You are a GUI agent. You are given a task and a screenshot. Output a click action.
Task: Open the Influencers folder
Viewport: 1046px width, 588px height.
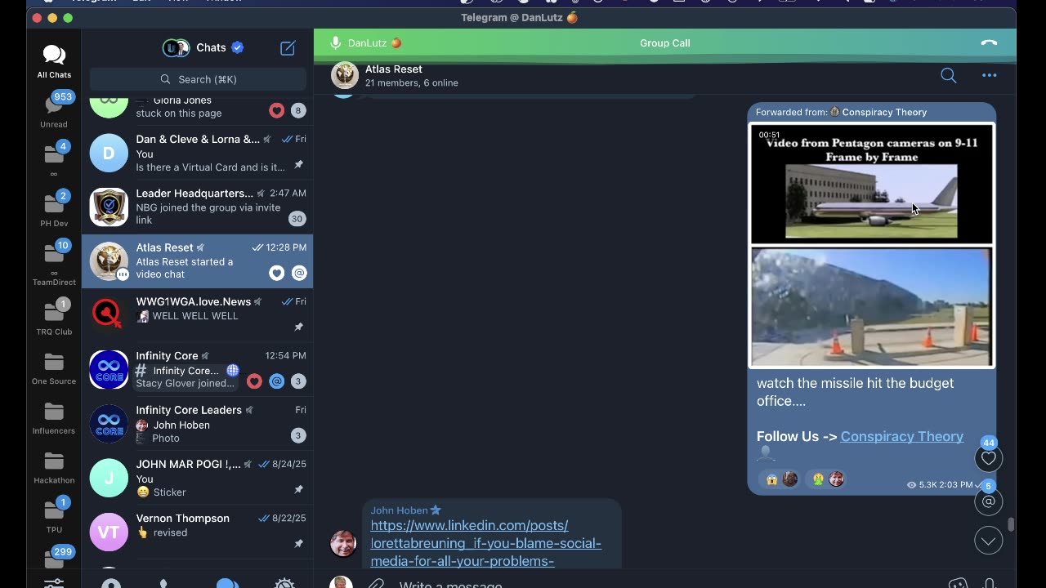[54, 417]
